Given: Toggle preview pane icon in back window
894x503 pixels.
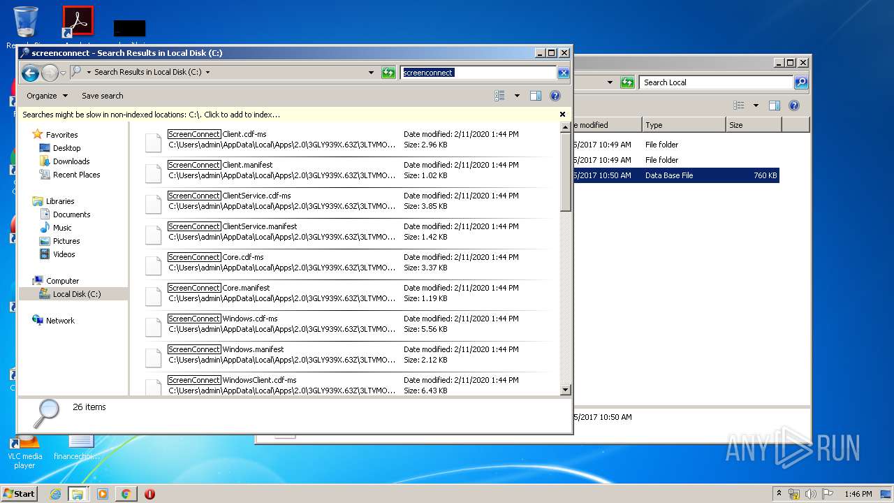Looking at the screenshot, I should [x=775, y=105].
